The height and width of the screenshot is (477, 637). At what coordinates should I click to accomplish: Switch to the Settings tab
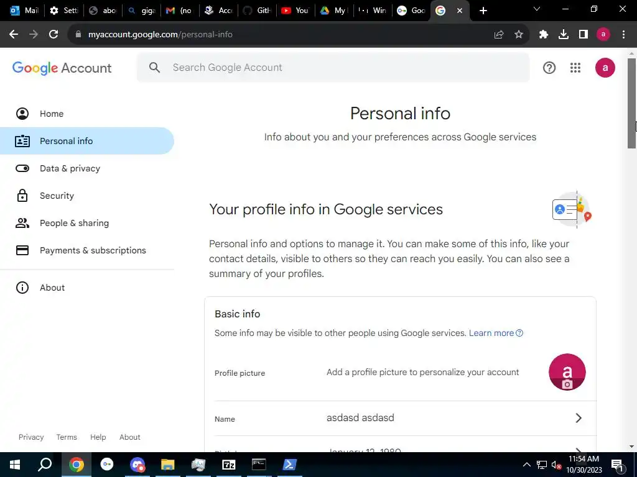[64, 11]
